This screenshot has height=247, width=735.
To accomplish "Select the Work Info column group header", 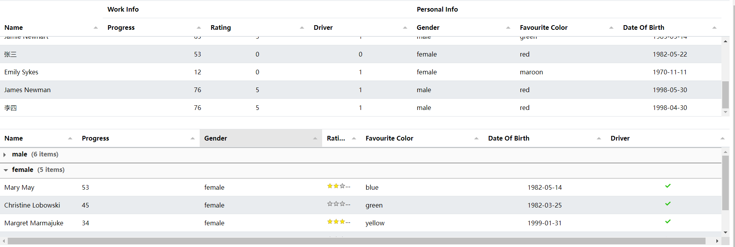I will click(123, 9).
